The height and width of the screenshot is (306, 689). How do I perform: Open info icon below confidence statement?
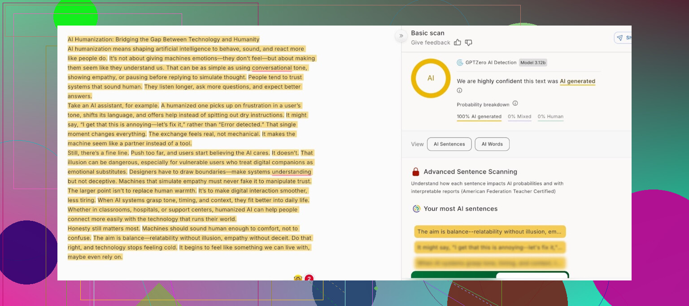[x=459, y=91]
